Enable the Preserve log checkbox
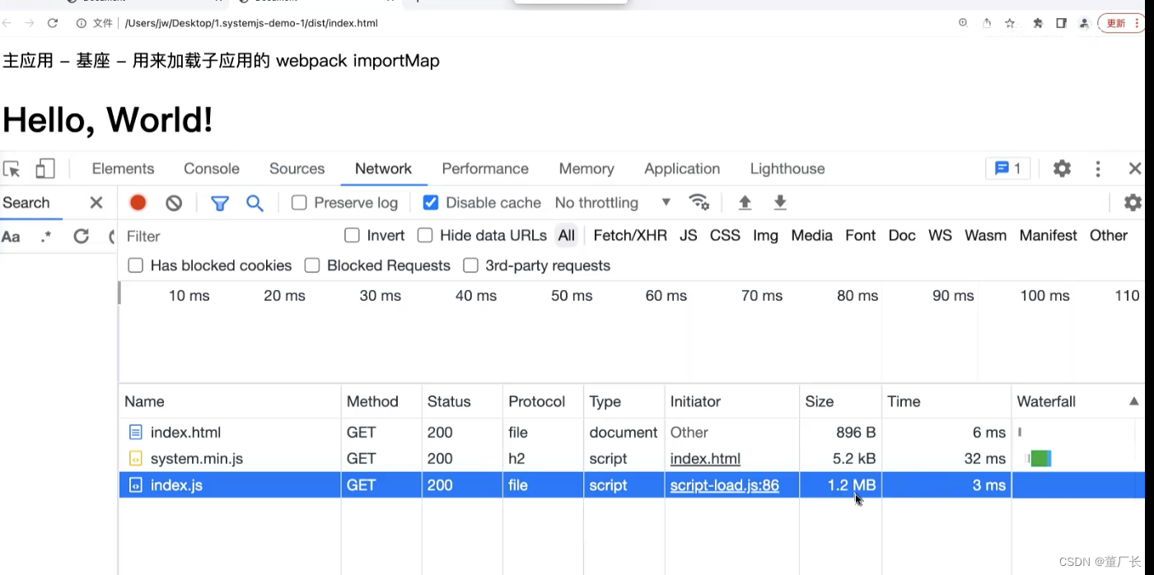This screenshot has height=575, width=1154. coord(299,203)
